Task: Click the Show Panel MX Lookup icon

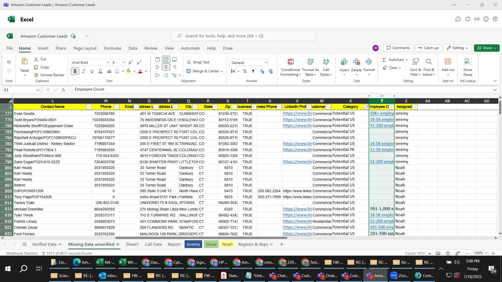Action: point(467,62)
